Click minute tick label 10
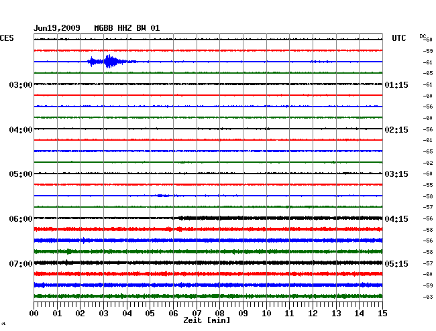This screenshot has width=436, height=331. point(266,313)
